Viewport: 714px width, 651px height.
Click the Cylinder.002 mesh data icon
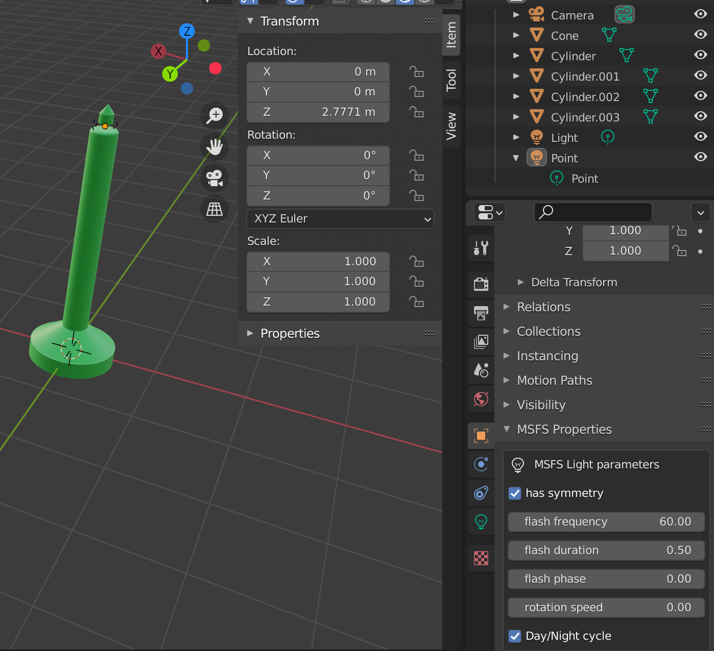point(650,96)
